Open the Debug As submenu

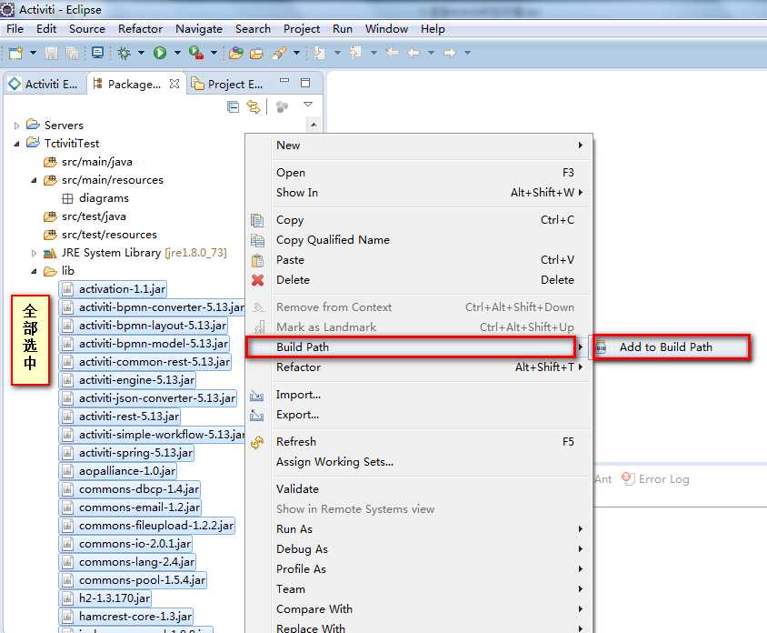pos(418,549)
